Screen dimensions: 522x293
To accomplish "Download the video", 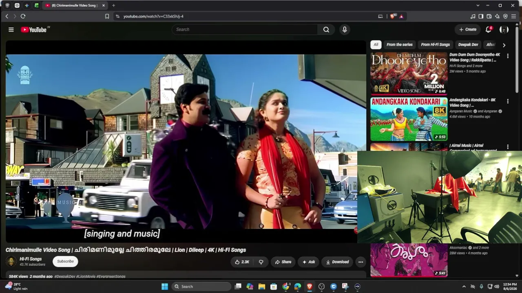I will pos(337,262).
